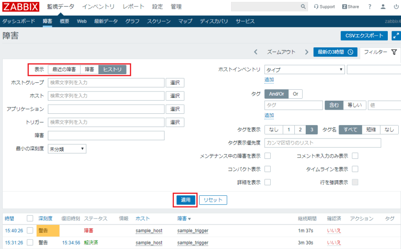Viewport: 401px width, 249px height.
Task: Go to 最新データ submenu
Action: (106, 21)
